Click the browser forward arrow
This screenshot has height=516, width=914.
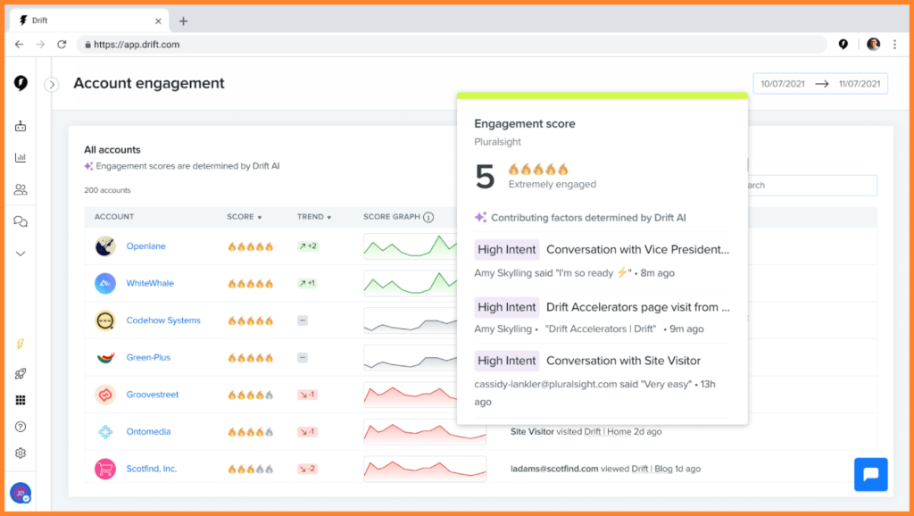point(40,45)
